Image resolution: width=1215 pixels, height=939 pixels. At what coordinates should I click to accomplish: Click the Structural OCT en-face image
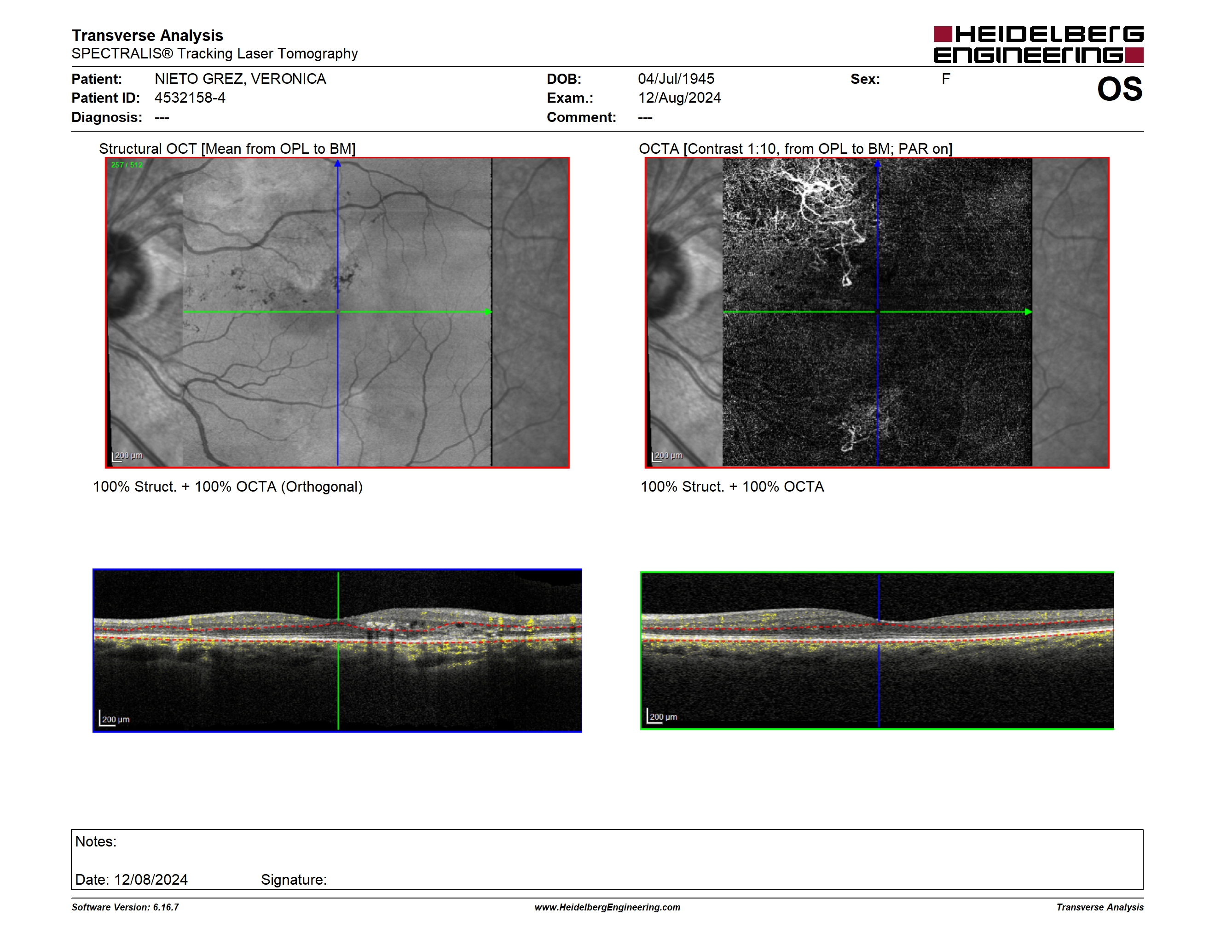(x=337, y=313)
